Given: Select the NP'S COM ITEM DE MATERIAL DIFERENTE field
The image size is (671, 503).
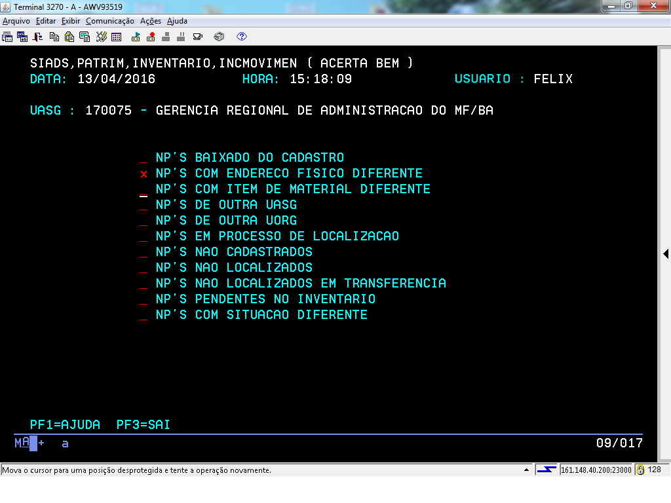Looking at the screenshot, I should (144, 189).
